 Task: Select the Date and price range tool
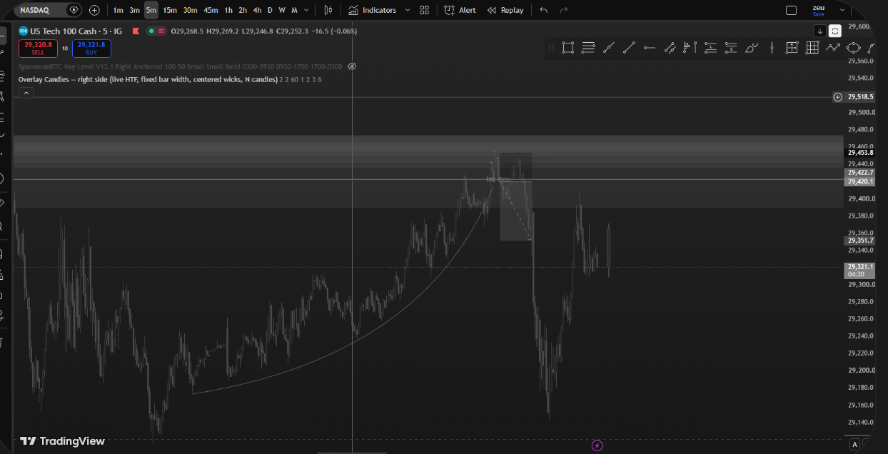click(x=792, y=48)
